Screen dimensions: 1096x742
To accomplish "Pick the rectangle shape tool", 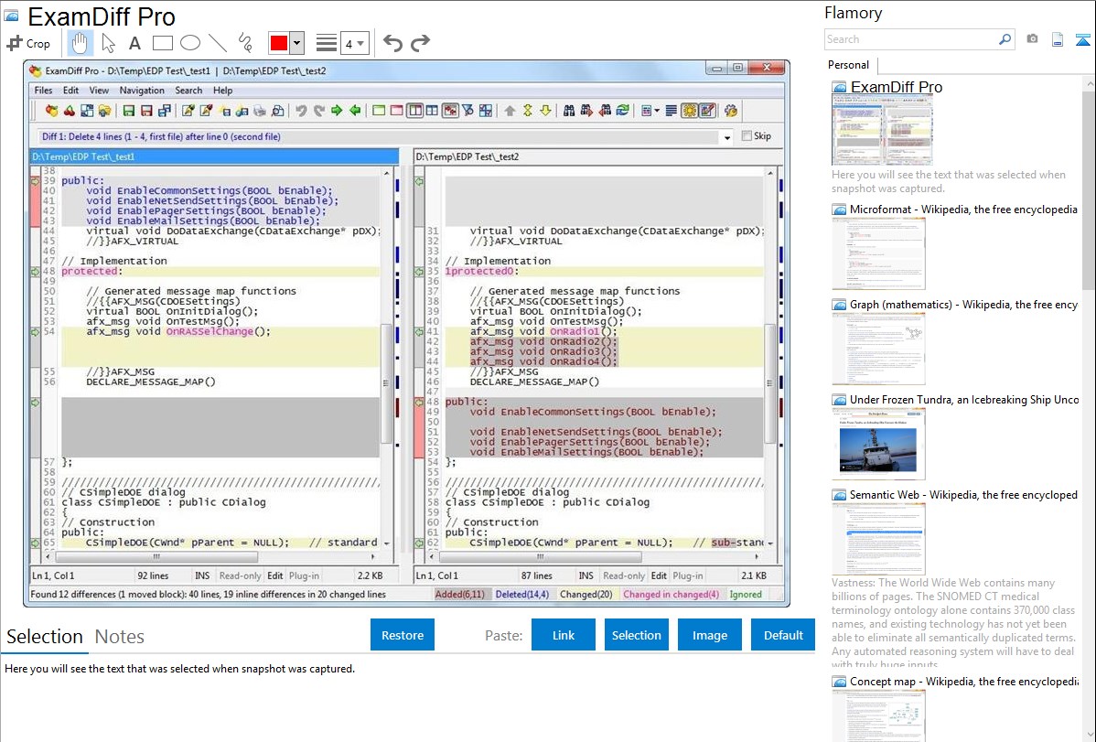I will tap(162, 43).
